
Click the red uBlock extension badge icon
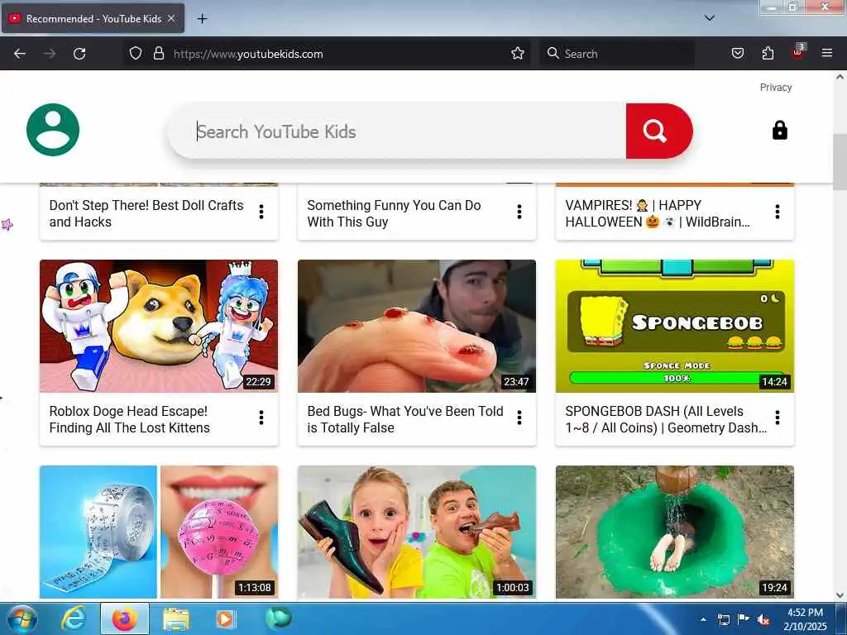click(x=798, y=52)
